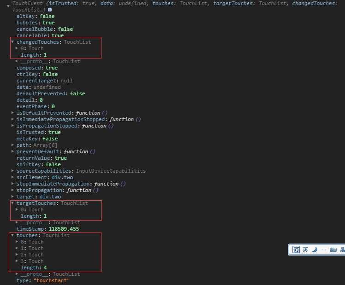Expand the path Array[6] entry

click(x=12, y=145)
